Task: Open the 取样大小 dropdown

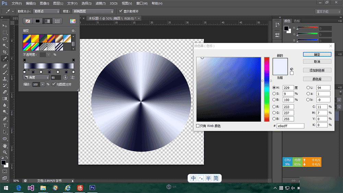Action: coord(46,11)
